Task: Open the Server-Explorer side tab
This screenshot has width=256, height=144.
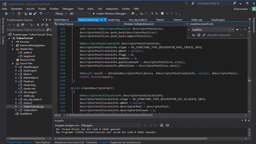Action: pyautogui.click(x=3, y=26)
